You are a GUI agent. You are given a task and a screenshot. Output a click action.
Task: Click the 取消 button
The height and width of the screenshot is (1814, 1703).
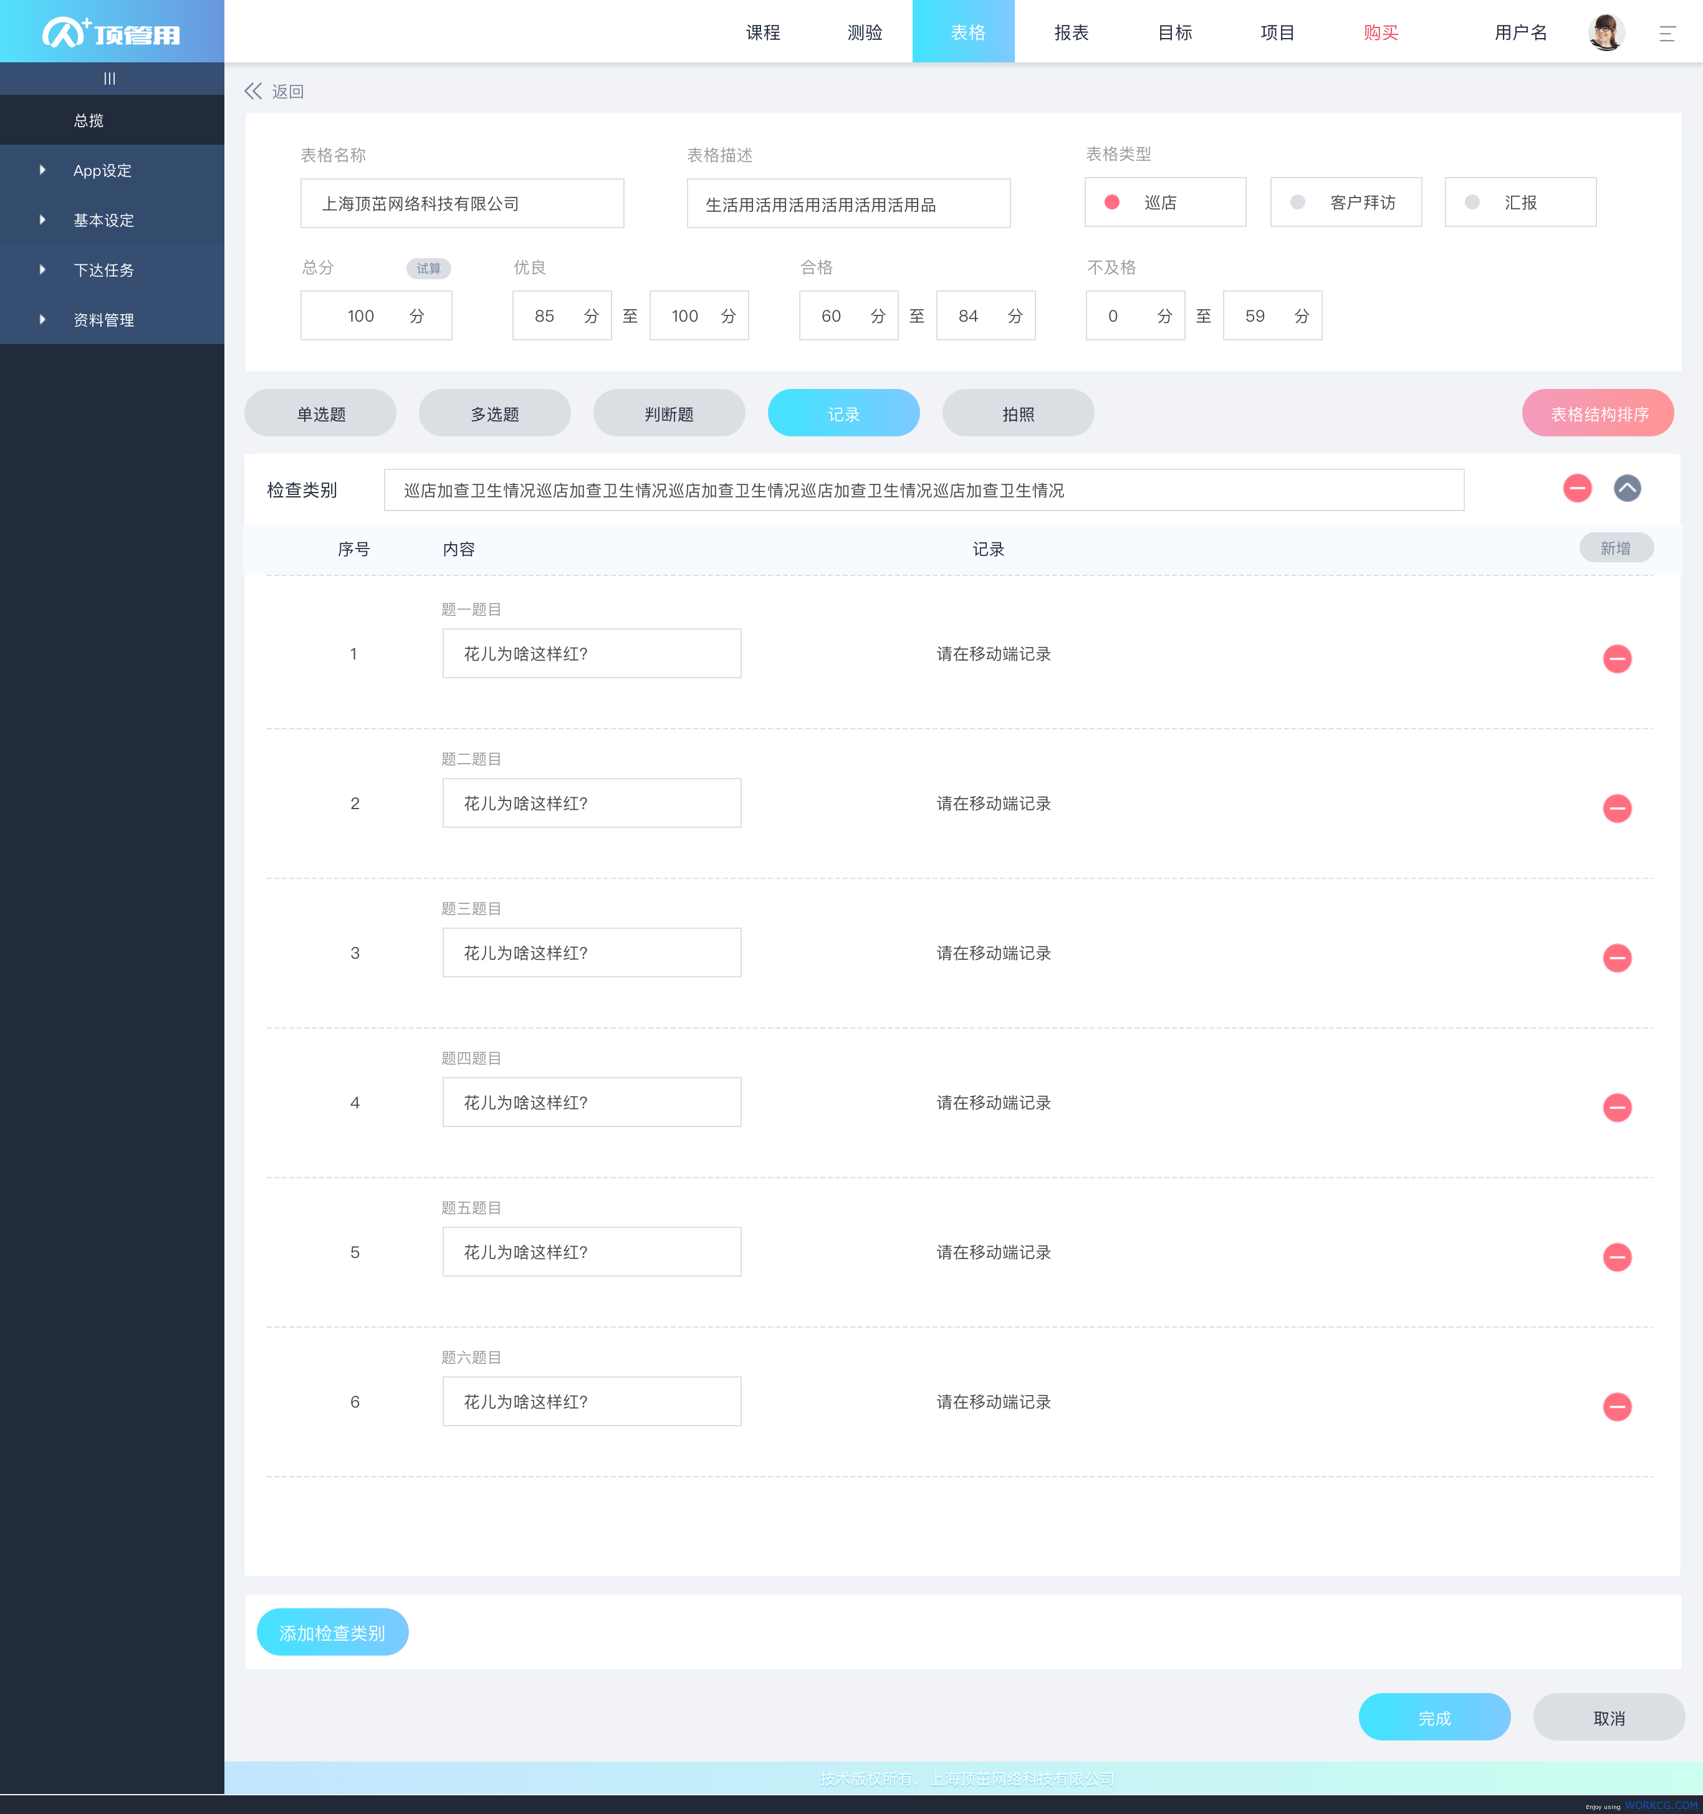[x=1609, y=1716]
